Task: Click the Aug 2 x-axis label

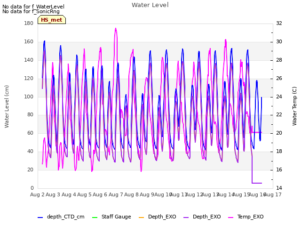Action: point(37,194)
